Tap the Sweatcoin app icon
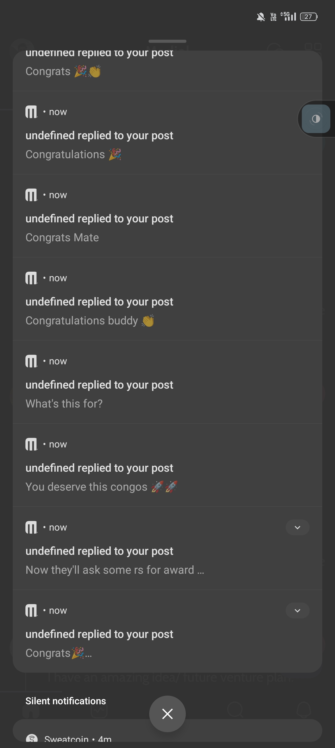This screenshot has height=748, width=335. pos(32,739)
